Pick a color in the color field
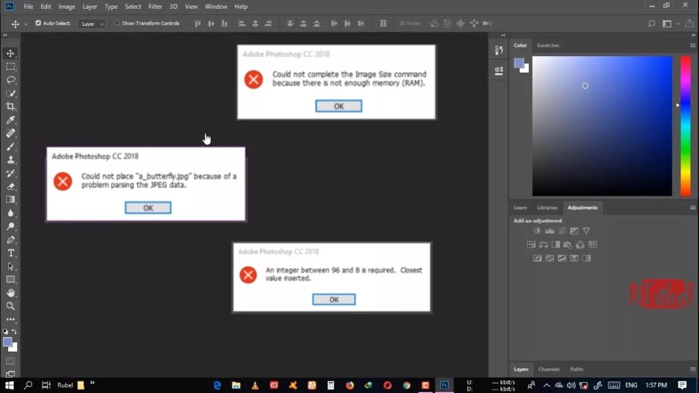Screen dimensions: 699x393 602,126
